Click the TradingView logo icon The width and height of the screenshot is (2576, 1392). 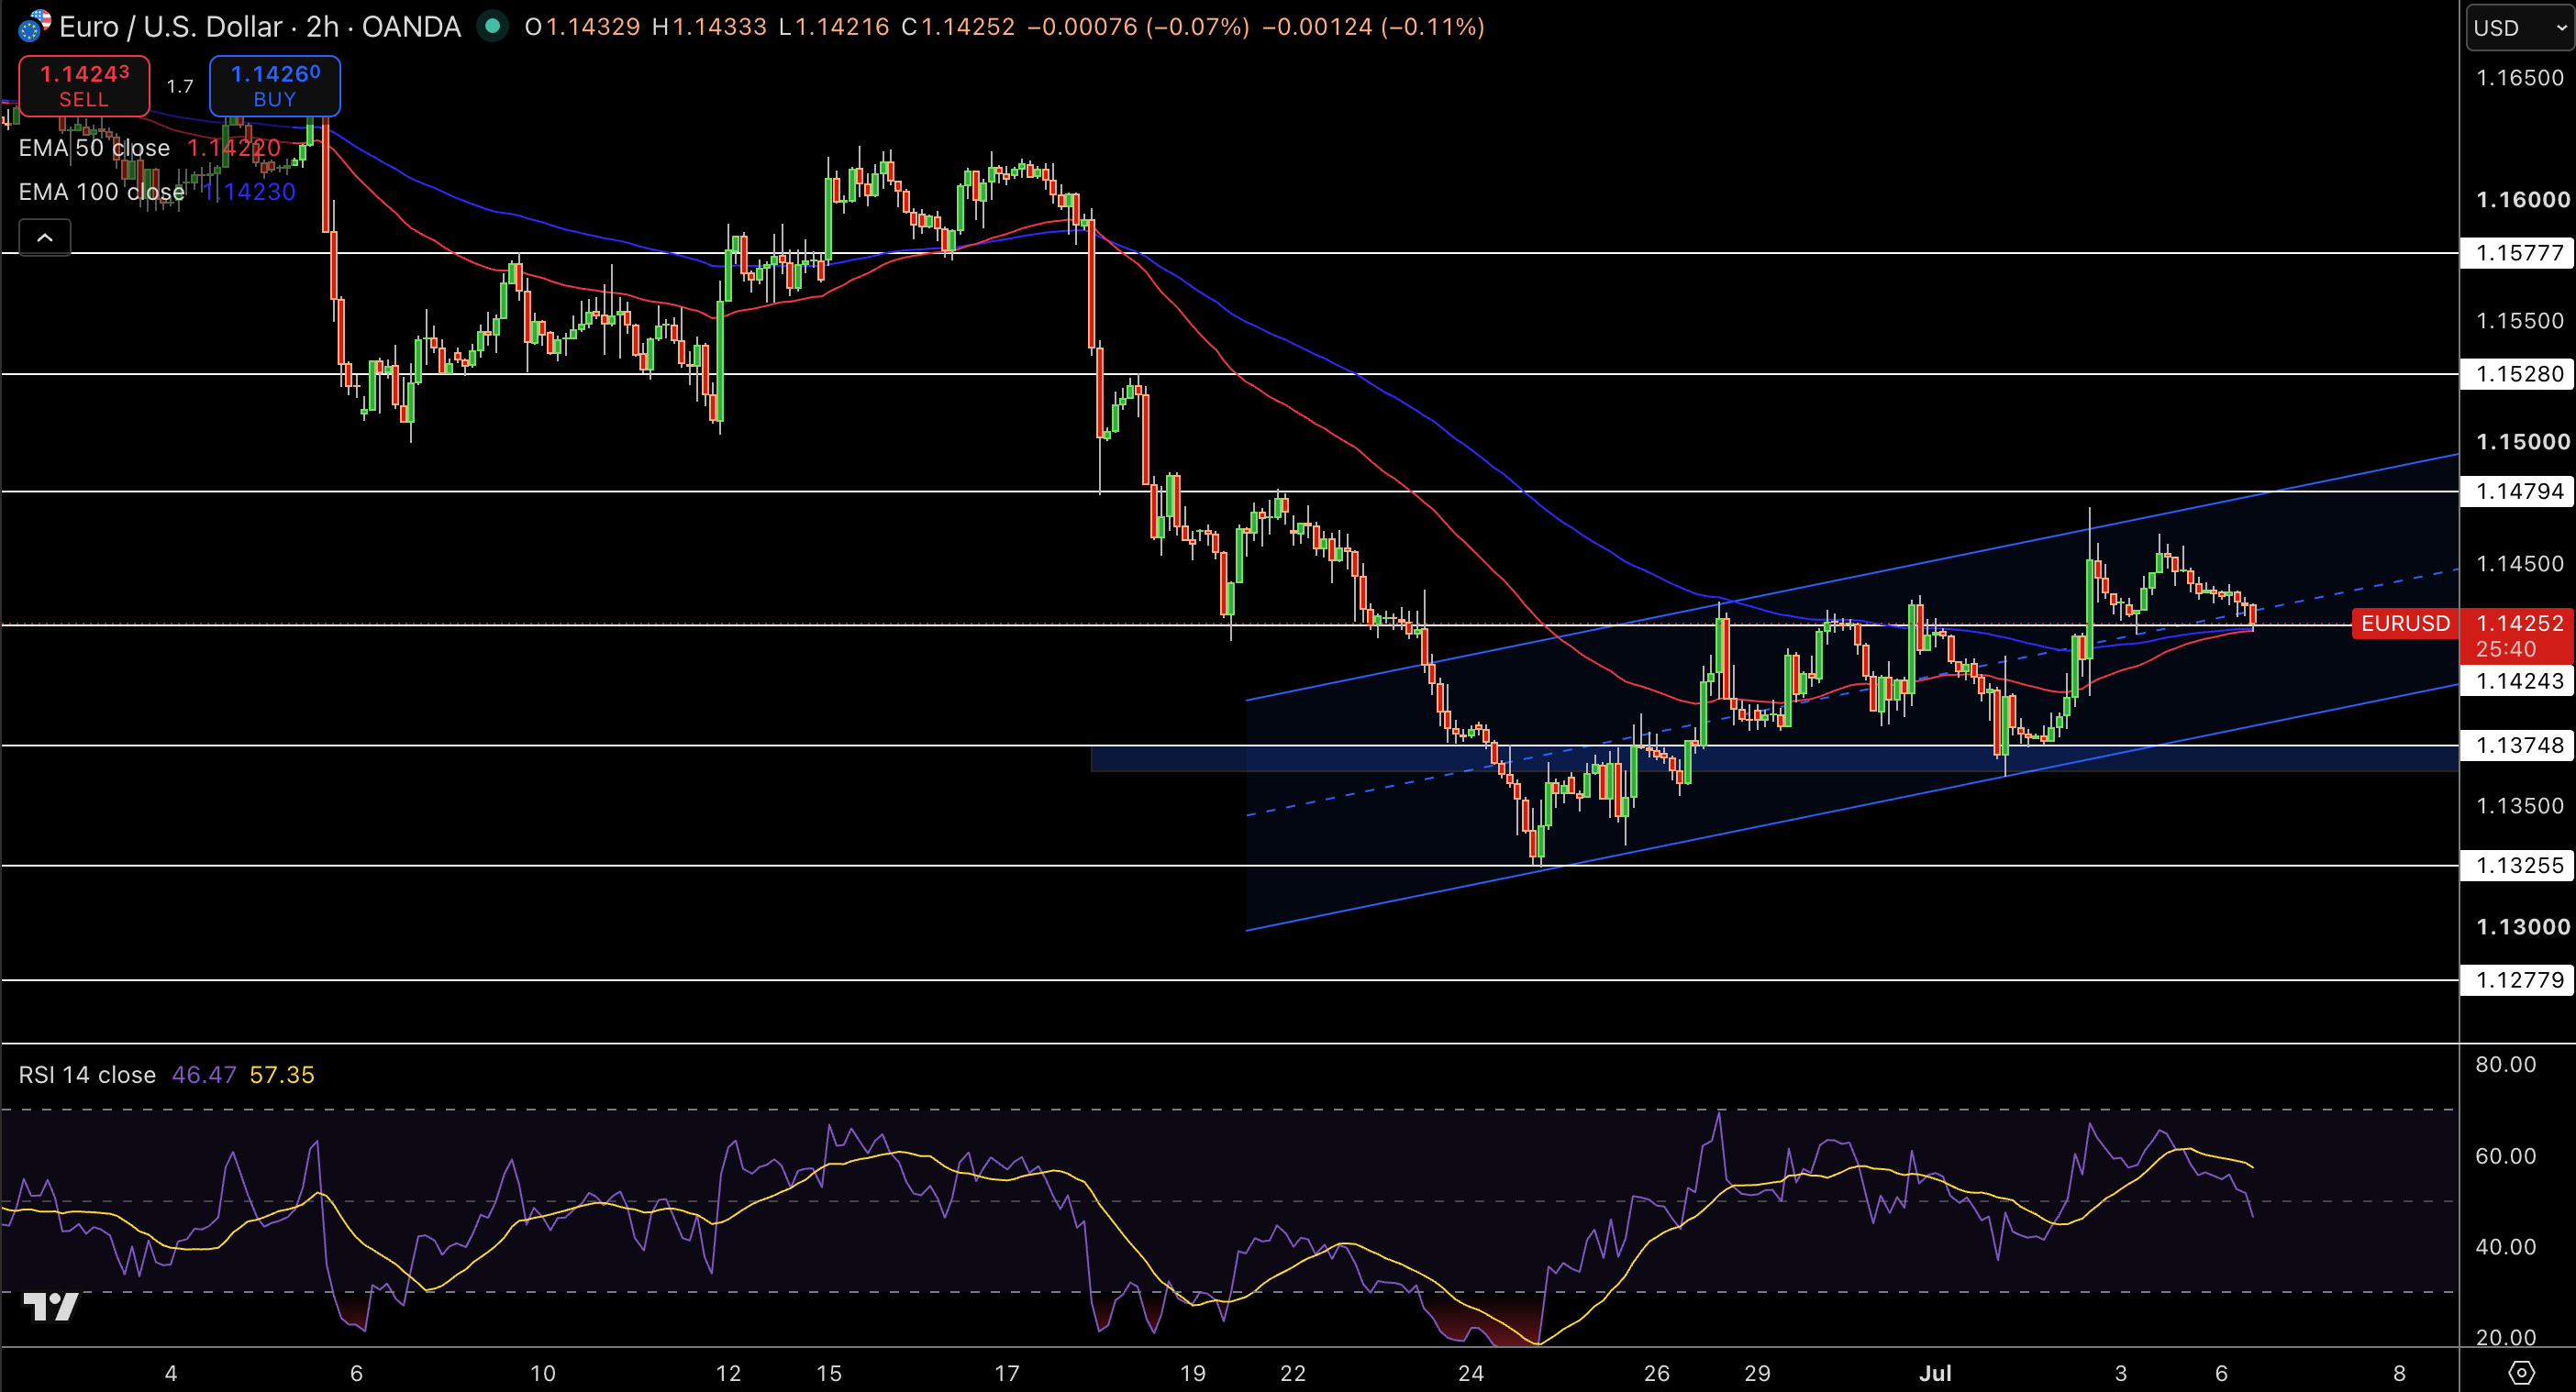[50, 1306]
